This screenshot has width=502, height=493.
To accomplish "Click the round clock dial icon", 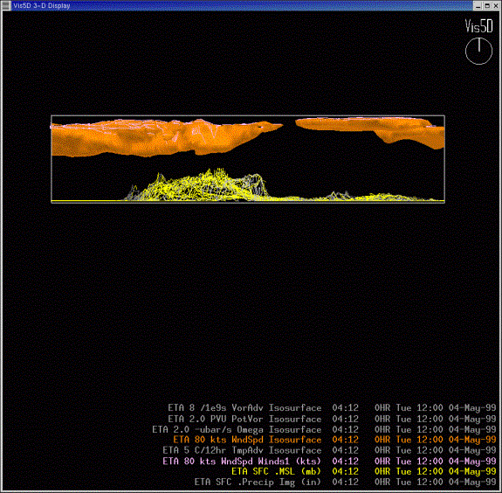I will click(x=478, y=51).
